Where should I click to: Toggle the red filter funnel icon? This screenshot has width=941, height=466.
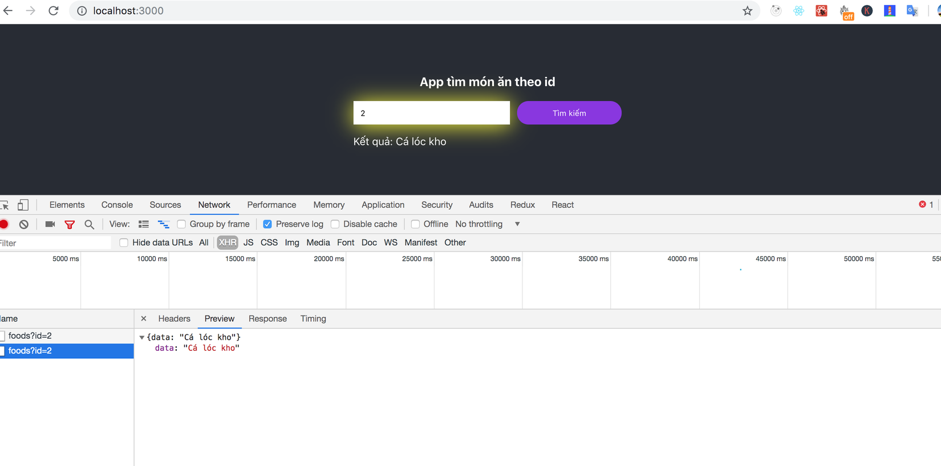(x=70, y=225)
